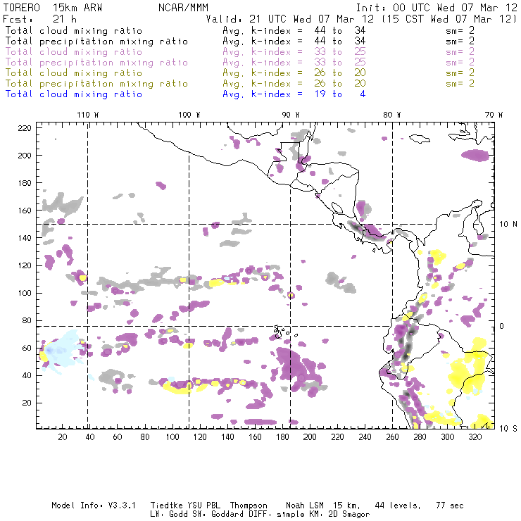The width and height of the screenshot is (521, 521).
Task: Click black 'Total cloud mixing ratio' legend entry
Action: (74, 30)
